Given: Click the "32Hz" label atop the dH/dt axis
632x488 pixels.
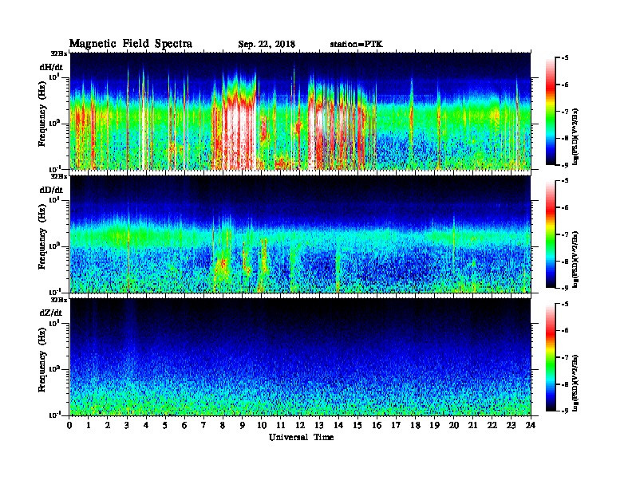Looking at the screenshot, I should point(59,53).
